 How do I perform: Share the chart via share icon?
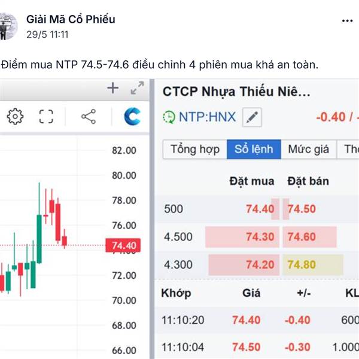pos(89,117)
